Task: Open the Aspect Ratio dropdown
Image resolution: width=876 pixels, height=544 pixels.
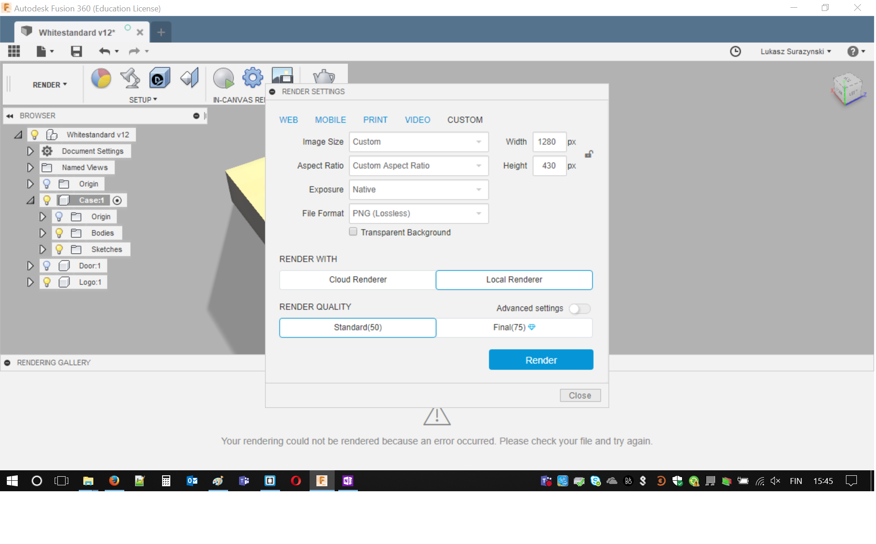Action: pos(419,166)
